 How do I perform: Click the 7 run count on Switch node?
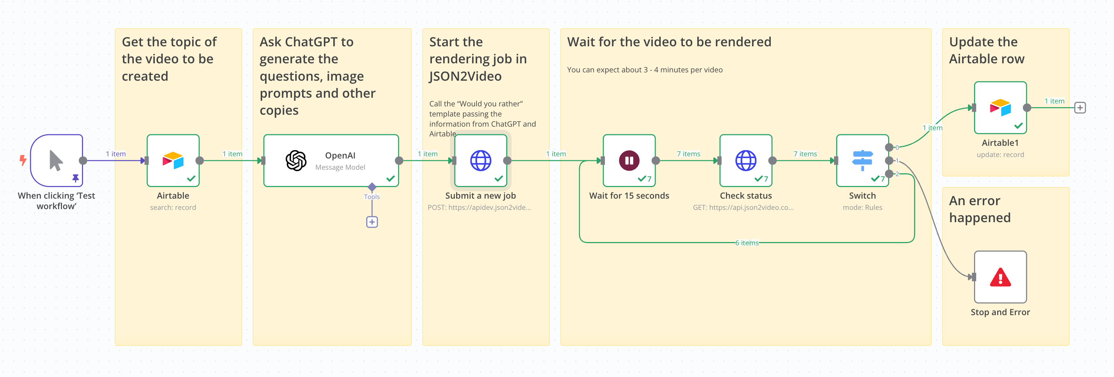(883, 179)
